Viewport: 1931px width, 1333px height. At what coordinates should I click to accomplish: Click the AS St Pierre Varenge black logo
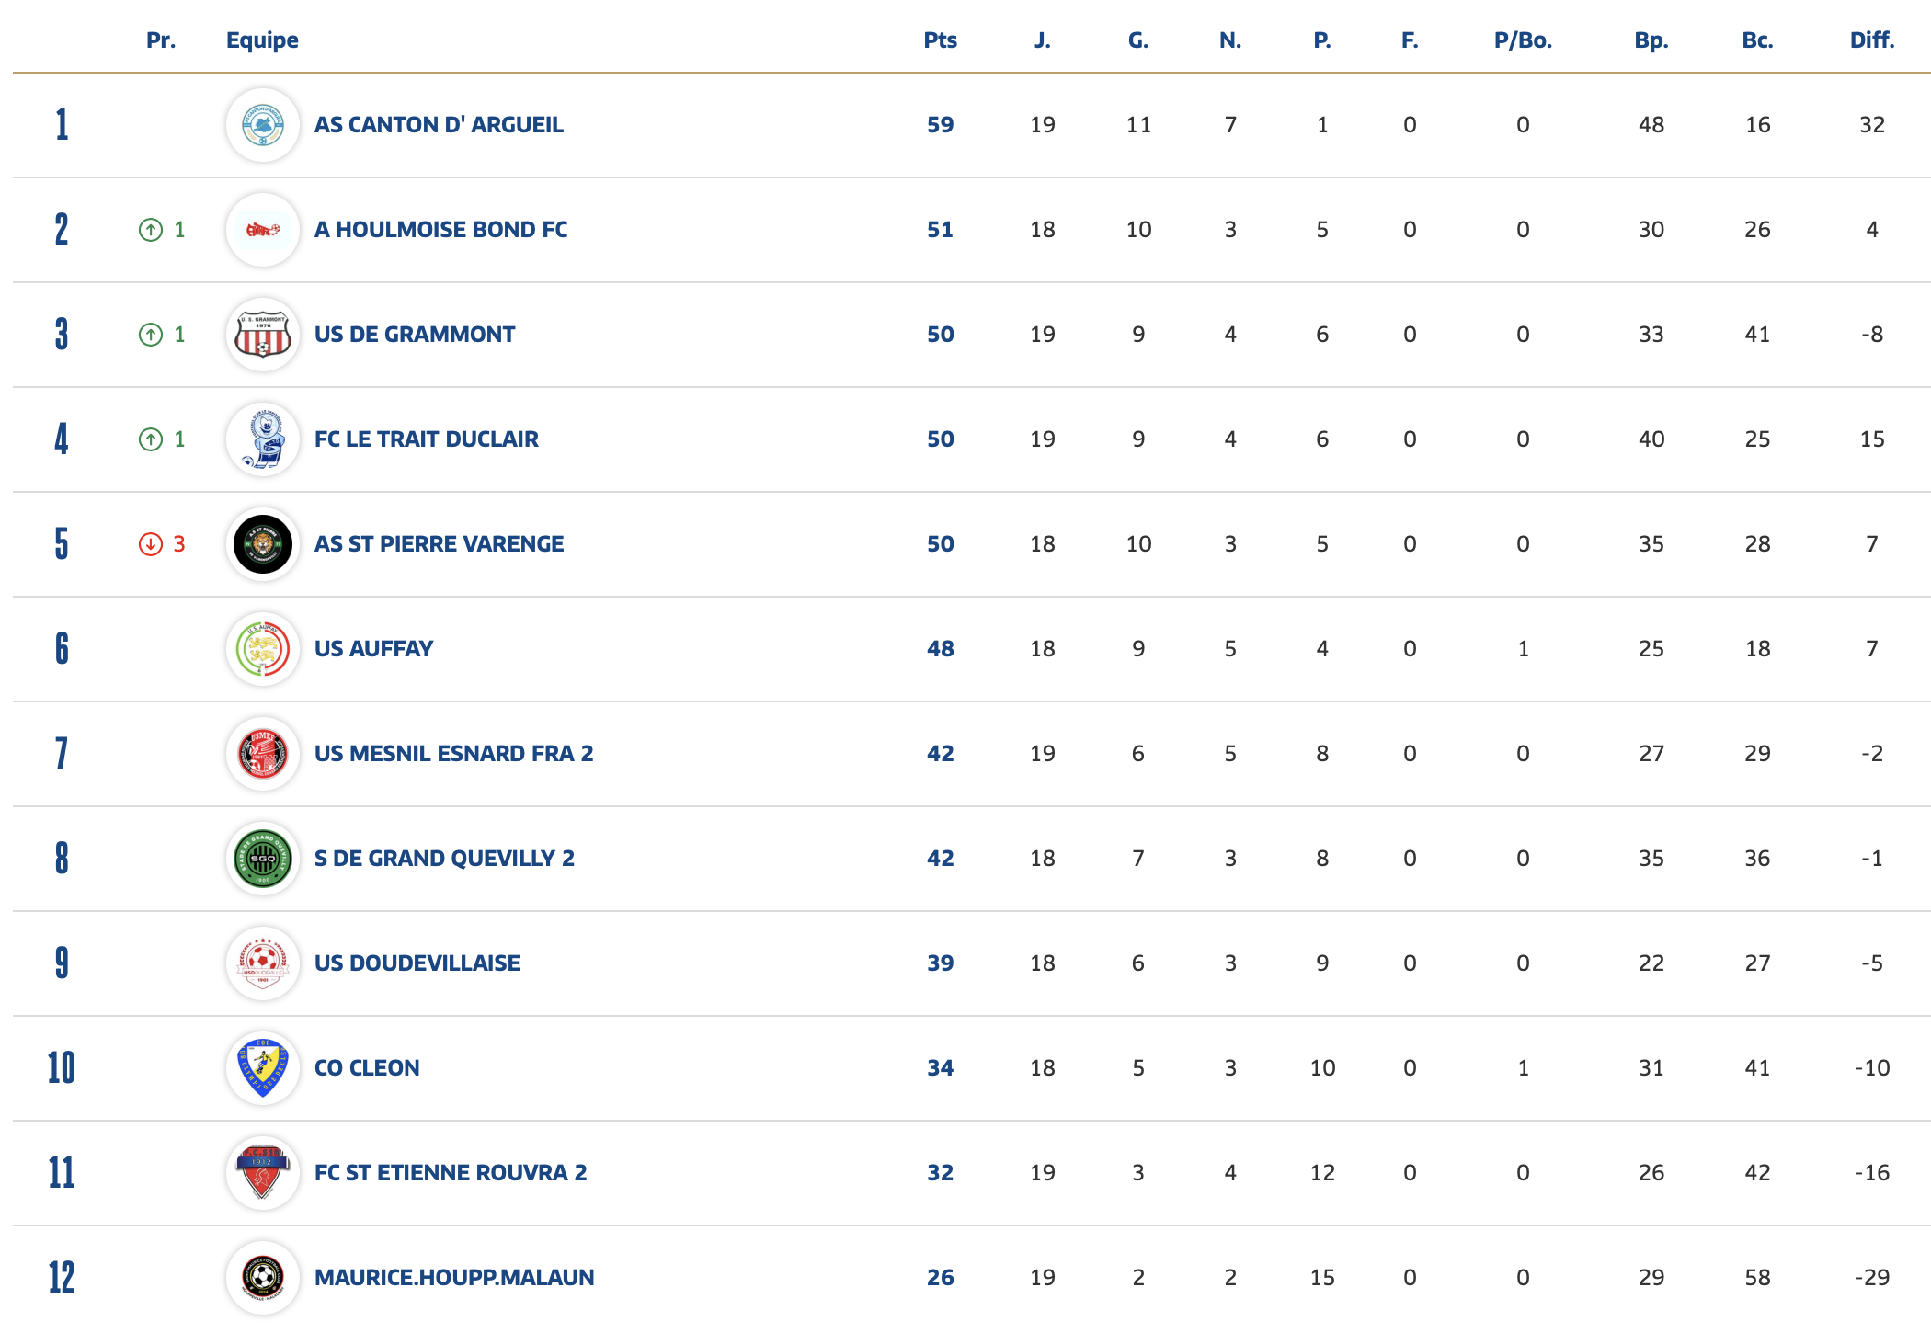(x=262, y=544)
